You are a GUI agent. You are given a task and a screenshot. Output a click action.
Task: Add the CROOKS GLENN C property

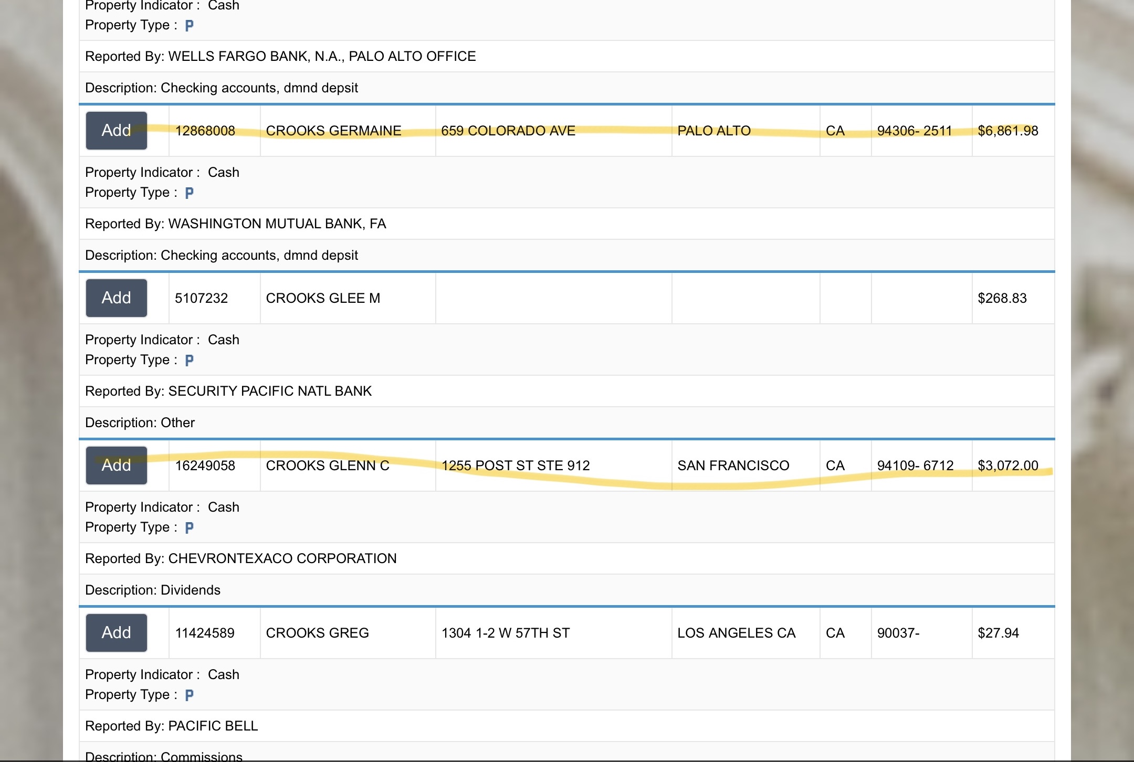coord(117,465)
